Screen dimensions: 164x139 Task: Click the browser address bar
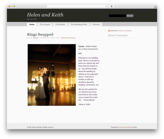pyautogui.click(x=78, y=6)
